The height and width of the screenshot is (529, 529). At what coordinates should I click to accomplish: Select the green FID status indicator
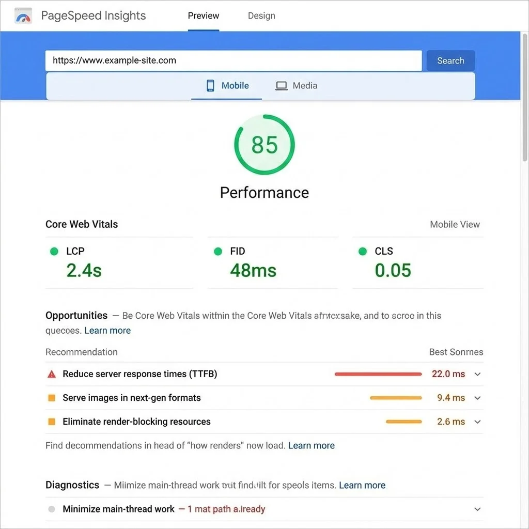tap(217, 251)
